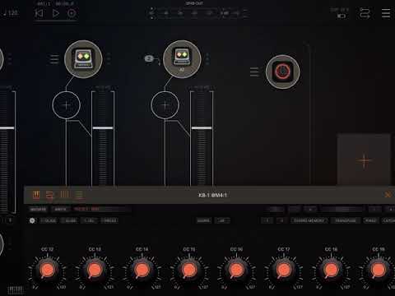Add a new channel with the plus tile

pyautogui.click(x=364, y=160)
